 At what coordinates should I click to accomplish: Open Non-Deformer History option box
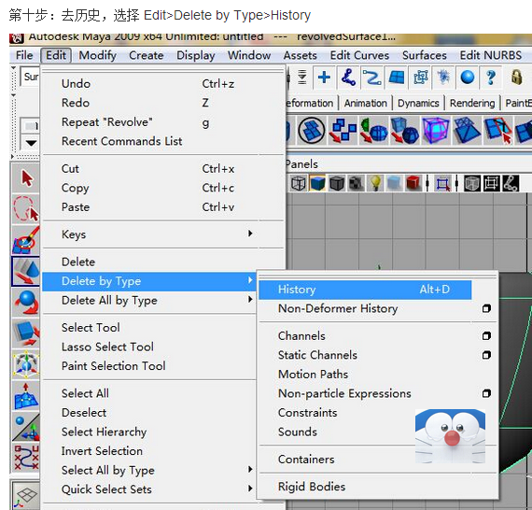click(486, 308)
